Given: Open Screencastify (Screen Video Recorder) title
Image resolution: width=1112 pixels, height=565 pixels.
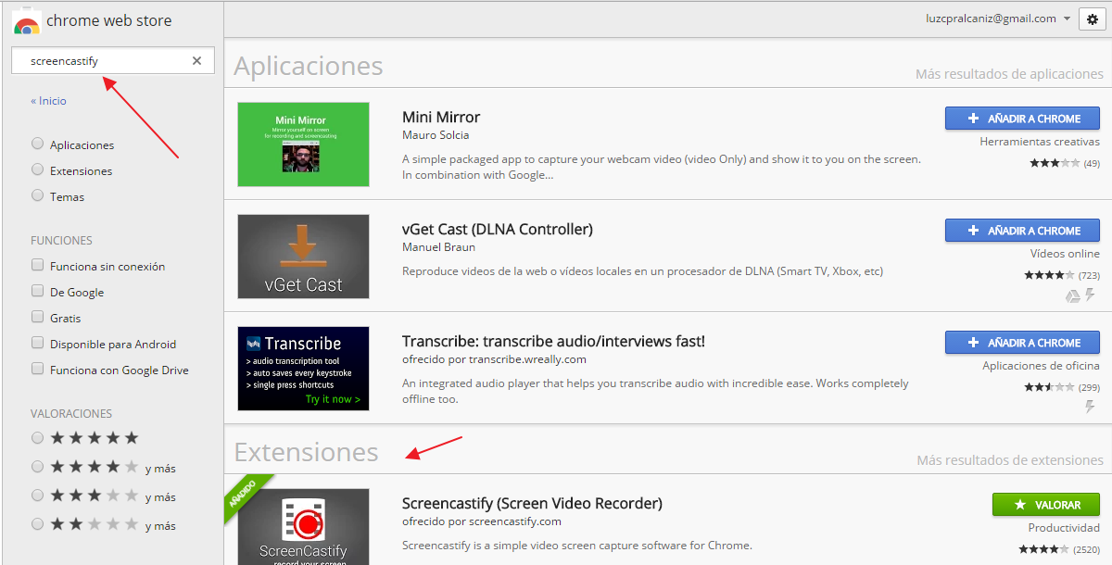Looking at the screenshot, I should [532, 504].
